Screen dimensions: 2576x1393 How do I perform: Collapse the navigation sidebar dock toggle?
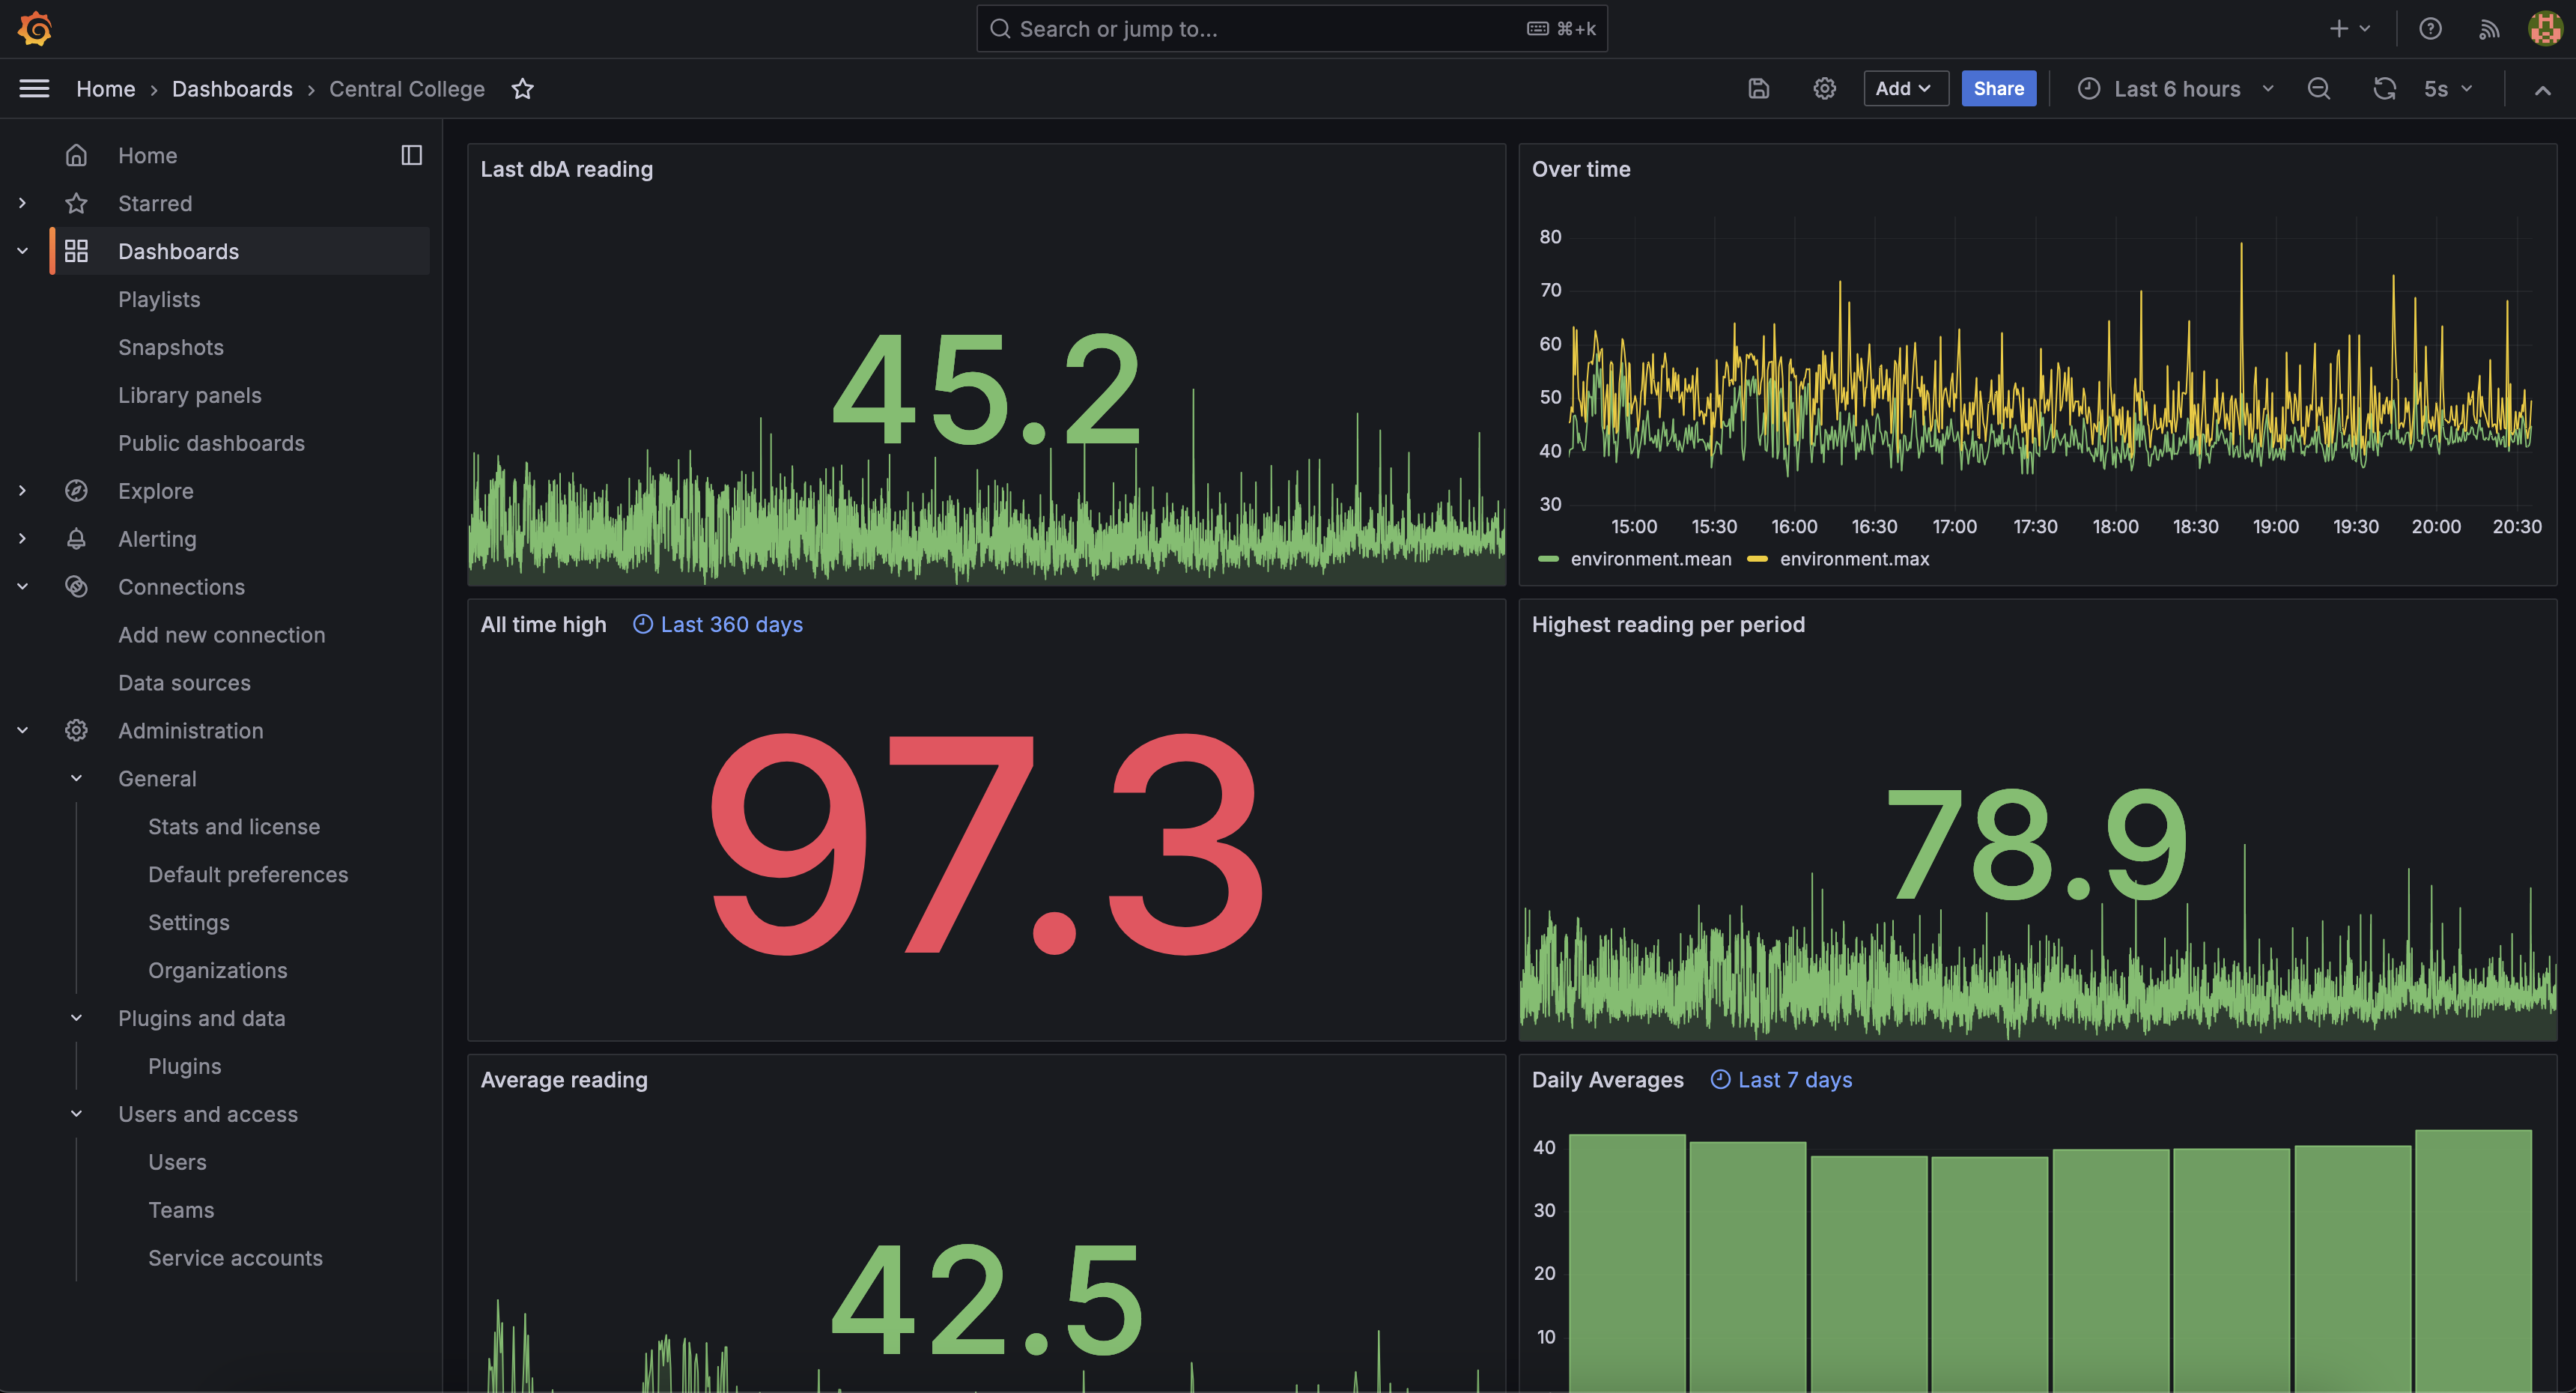click(411, 155)
